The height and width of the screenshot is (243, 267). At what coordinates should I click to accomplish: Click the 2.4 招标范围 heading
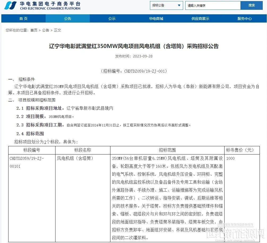click(x=30, y=134)
